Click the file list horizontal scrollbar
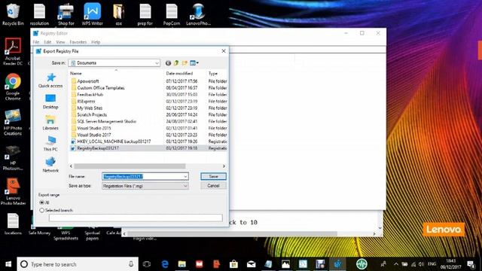482x271 pixels. (130, 166)
